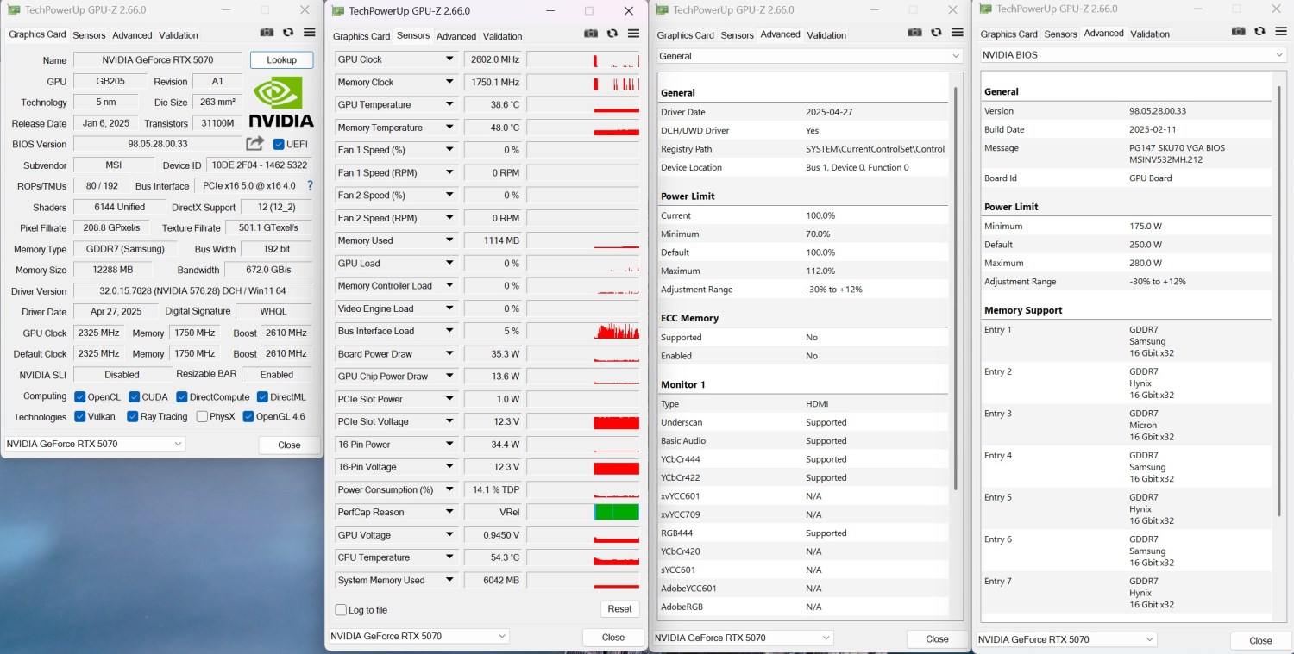Click the refresh icon in Sensors window
1294x654 pixels.
click(612, 34)
